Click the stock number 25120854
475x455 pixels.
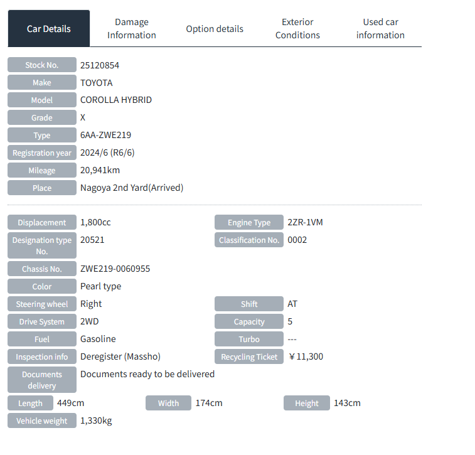[100, 65]
